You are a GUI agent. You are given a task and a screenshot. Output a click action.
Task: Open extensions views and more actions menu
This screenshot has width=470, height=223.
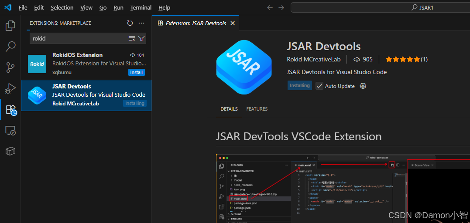click(141, 24)
